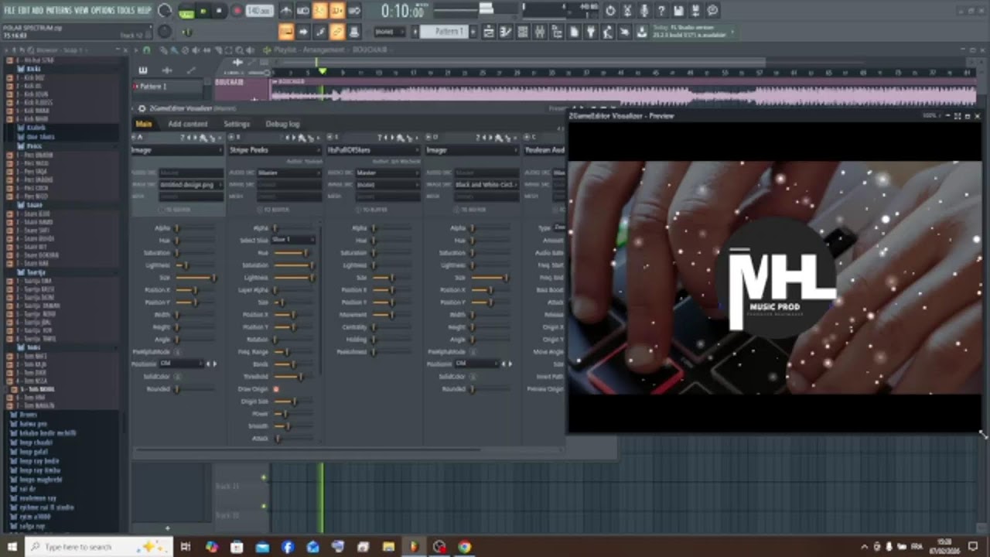Click the metronome icon in top toolbar

286,11
